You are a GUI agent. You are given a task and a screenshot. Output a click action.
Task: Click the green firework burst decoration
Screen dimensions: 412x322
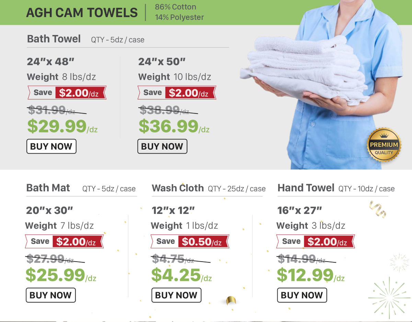[389, 296]
